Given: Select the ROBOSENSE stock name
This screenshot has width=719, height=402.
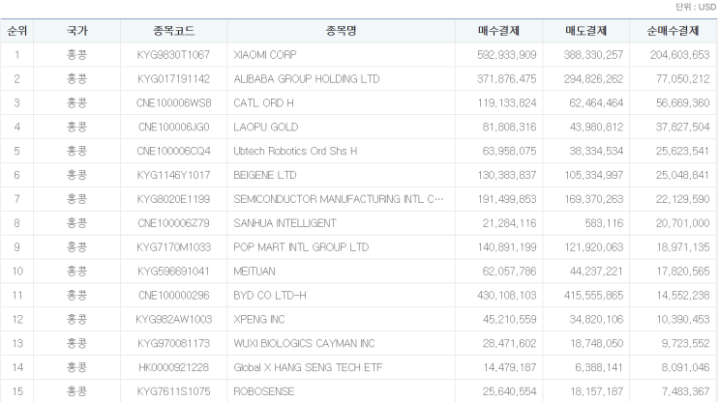Looking at the screenshot, I should [263, 391].
